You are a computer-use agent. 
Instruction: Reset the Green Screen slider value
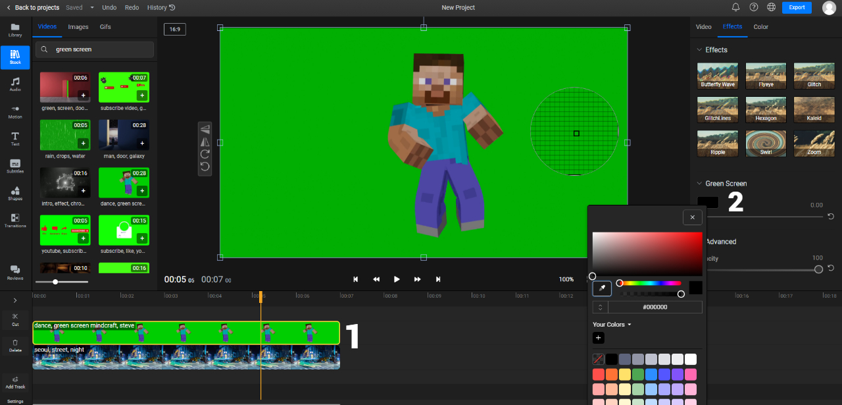tap(831, 216)
